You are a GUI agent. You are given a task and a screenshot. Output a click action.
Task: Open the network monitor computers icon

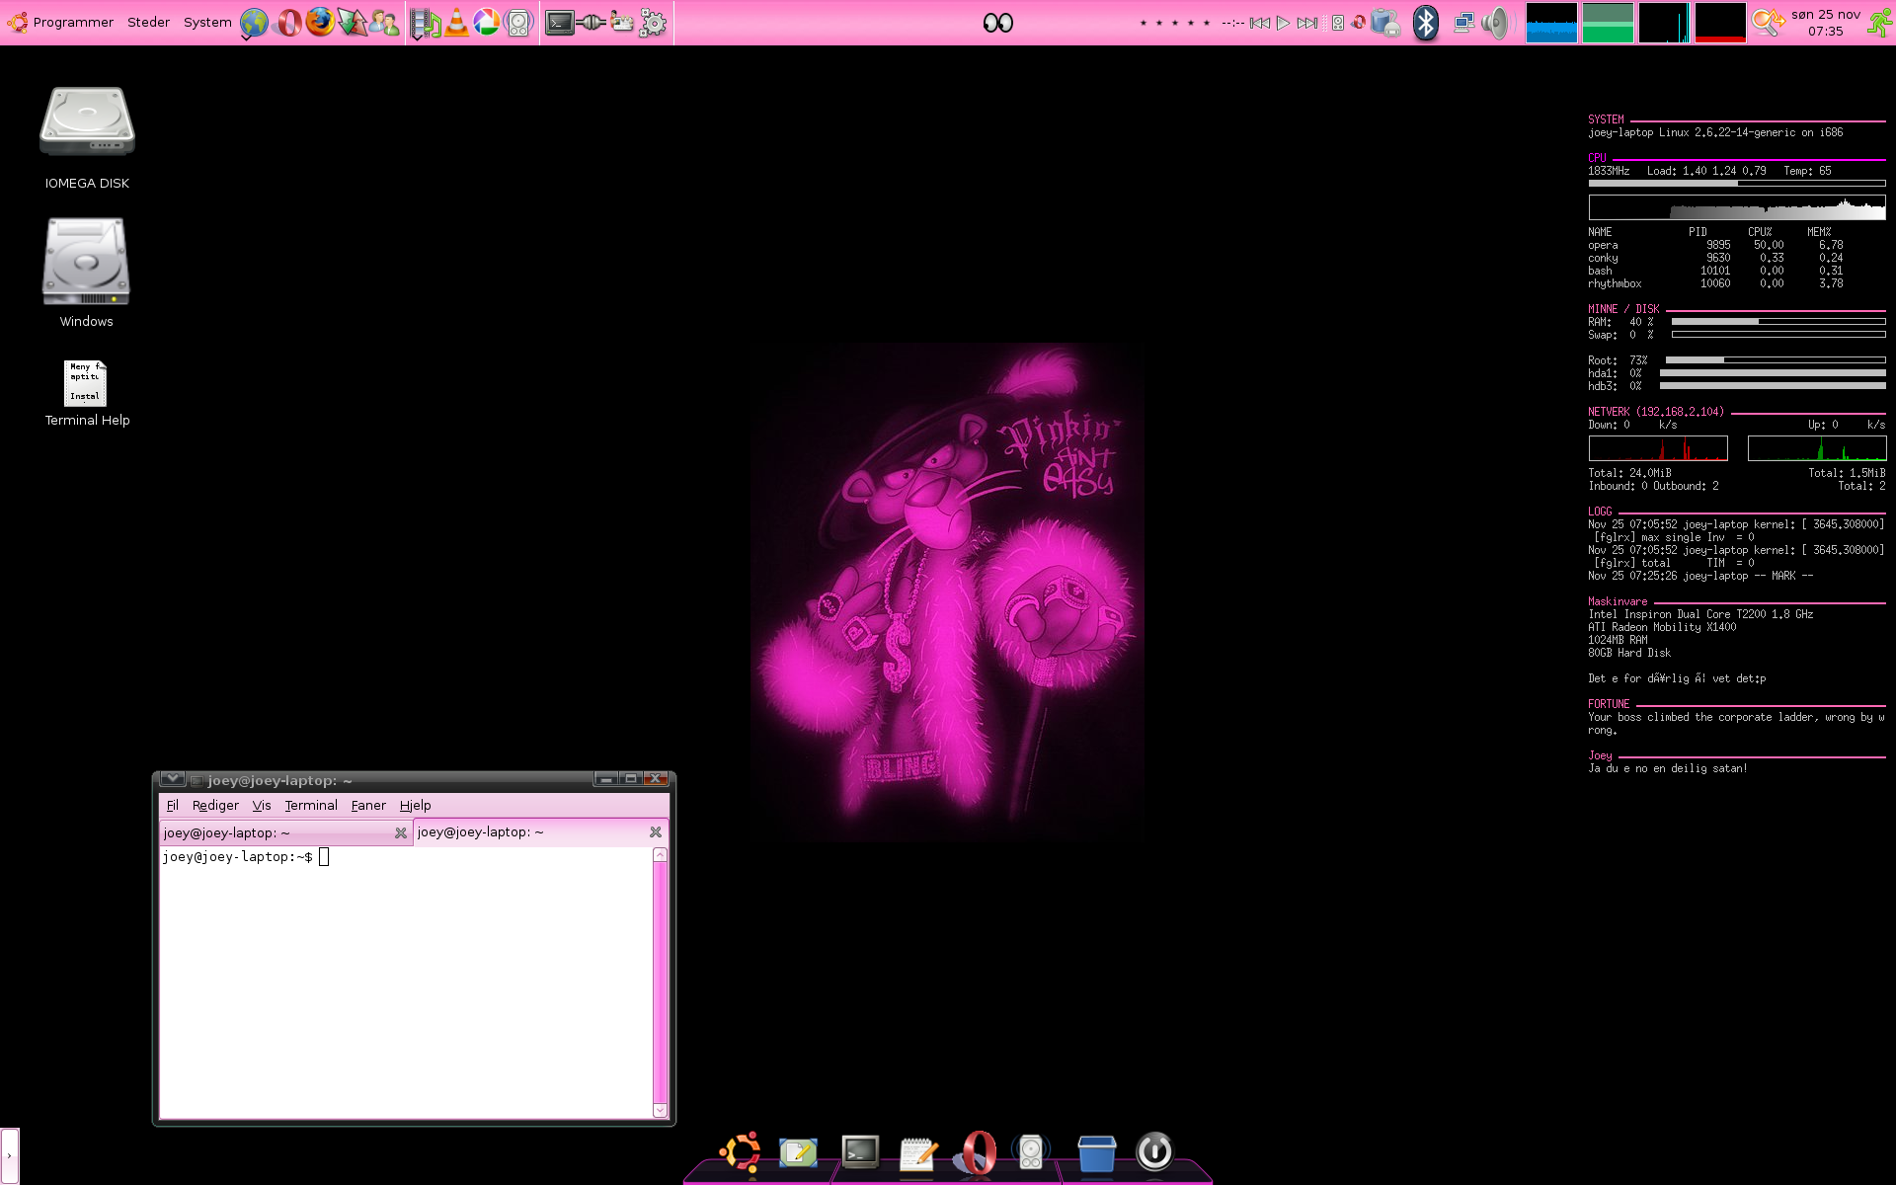click(1464, 23)
